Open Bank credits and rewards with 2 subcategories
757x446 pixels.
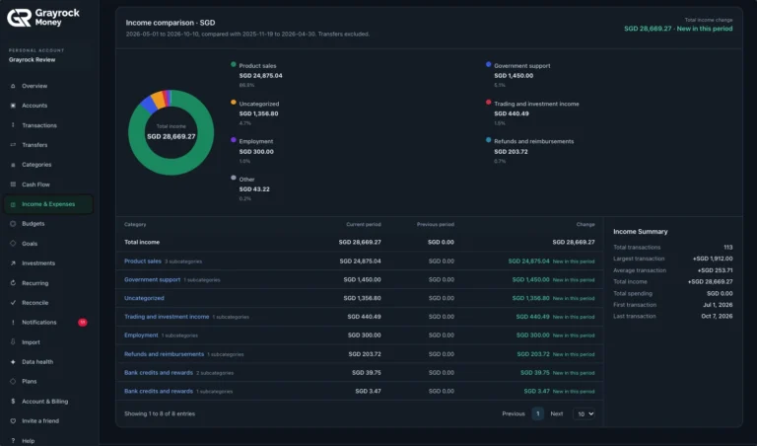pyautogui.click(x=159, y=373)
